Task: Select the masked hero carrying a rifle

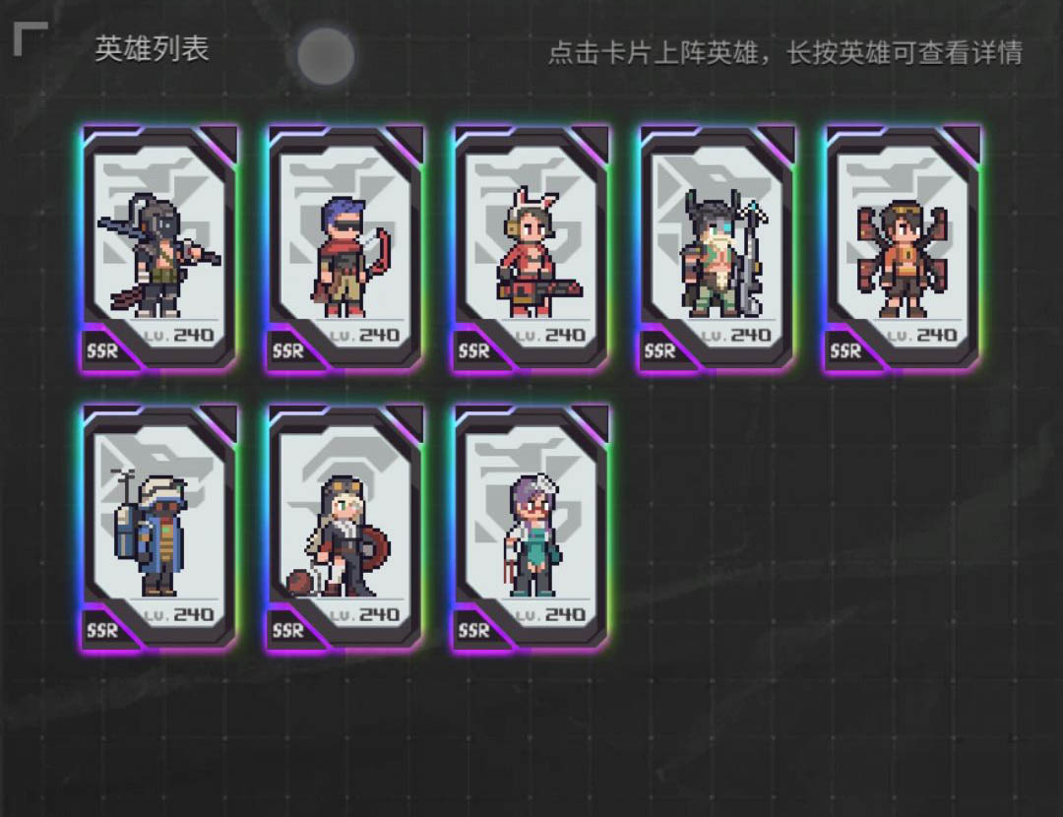Action: click(159, 248)
